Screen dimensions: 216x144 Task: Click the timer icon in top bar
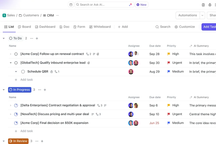click(x=210, y=5)
